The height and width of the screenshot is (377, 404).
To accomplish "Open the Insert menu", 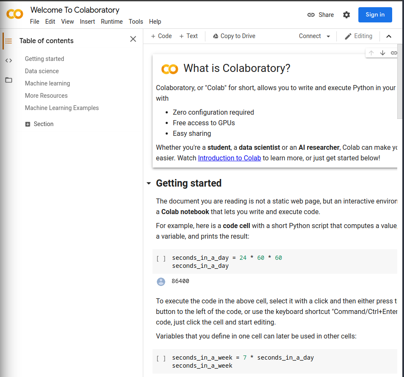I will [x=87, y=22].
